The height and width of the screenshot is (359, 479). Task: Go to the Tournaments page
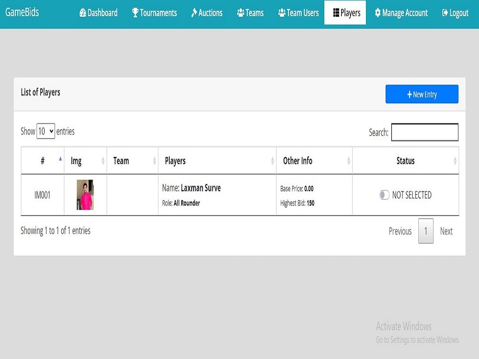tap(154, 13)
